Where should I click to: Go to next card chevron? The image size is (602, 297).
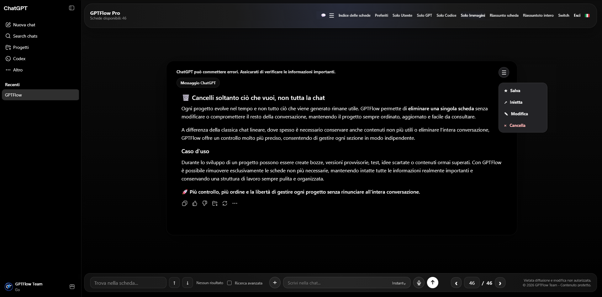pos(500,283)
